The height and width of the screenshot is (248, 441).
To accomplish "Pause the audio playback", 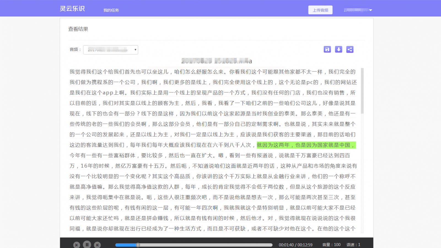I will click(87, 244).
